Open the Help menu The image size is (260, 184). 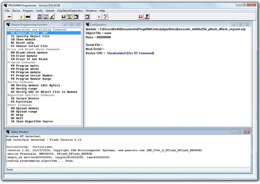[102, 11]
